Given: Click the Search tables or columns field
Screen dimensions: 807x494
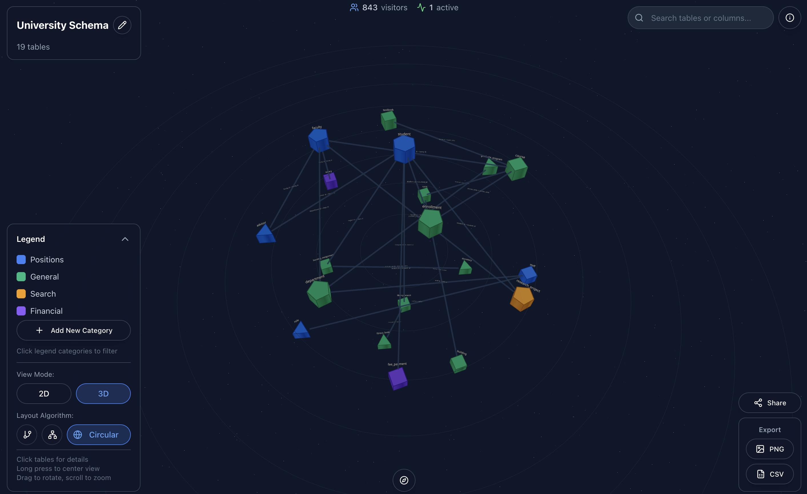Looking at the screenshot, I should click(x=701, y=18).
